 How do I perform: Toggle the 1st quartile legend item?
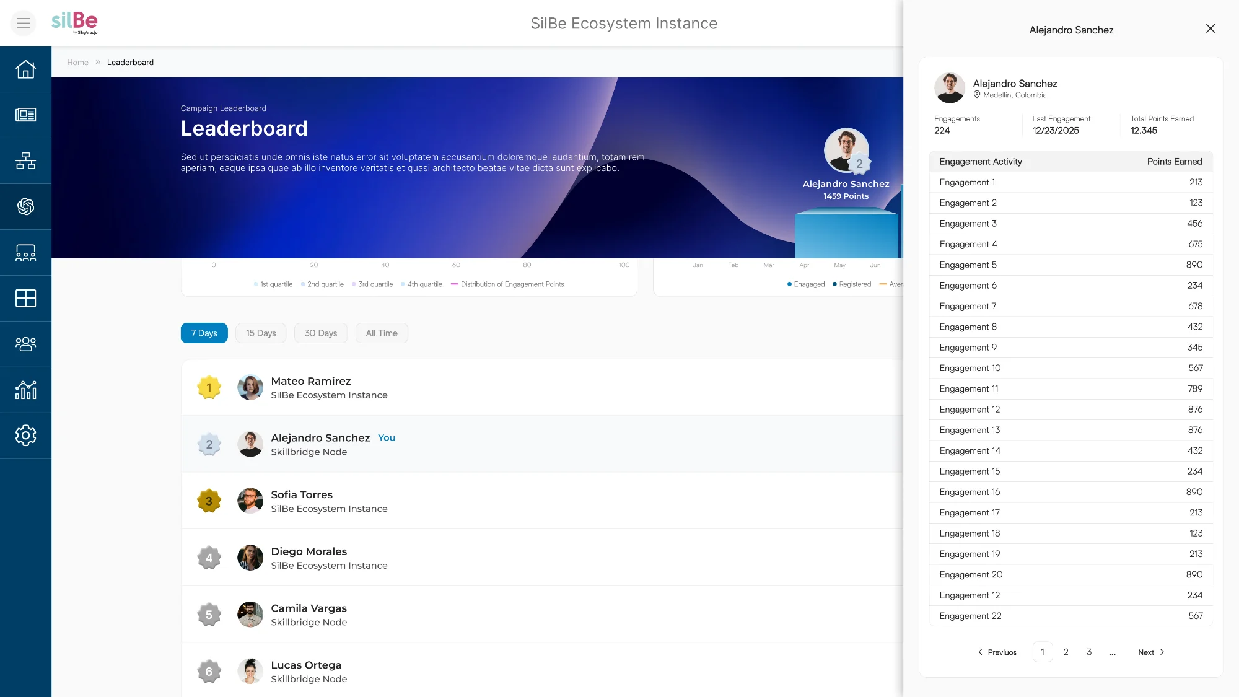(273, 284)
